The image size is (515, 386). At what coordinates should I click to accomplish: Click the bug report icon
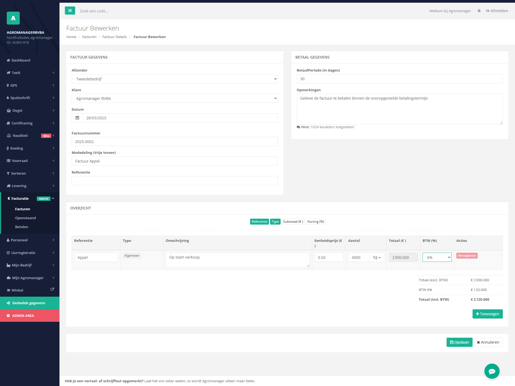[479, 11]
